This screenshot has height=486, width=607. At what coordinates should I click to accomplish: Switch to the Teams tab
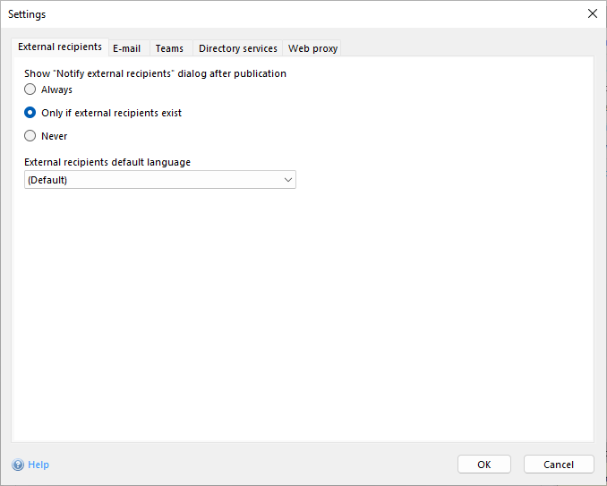[169, 48]
